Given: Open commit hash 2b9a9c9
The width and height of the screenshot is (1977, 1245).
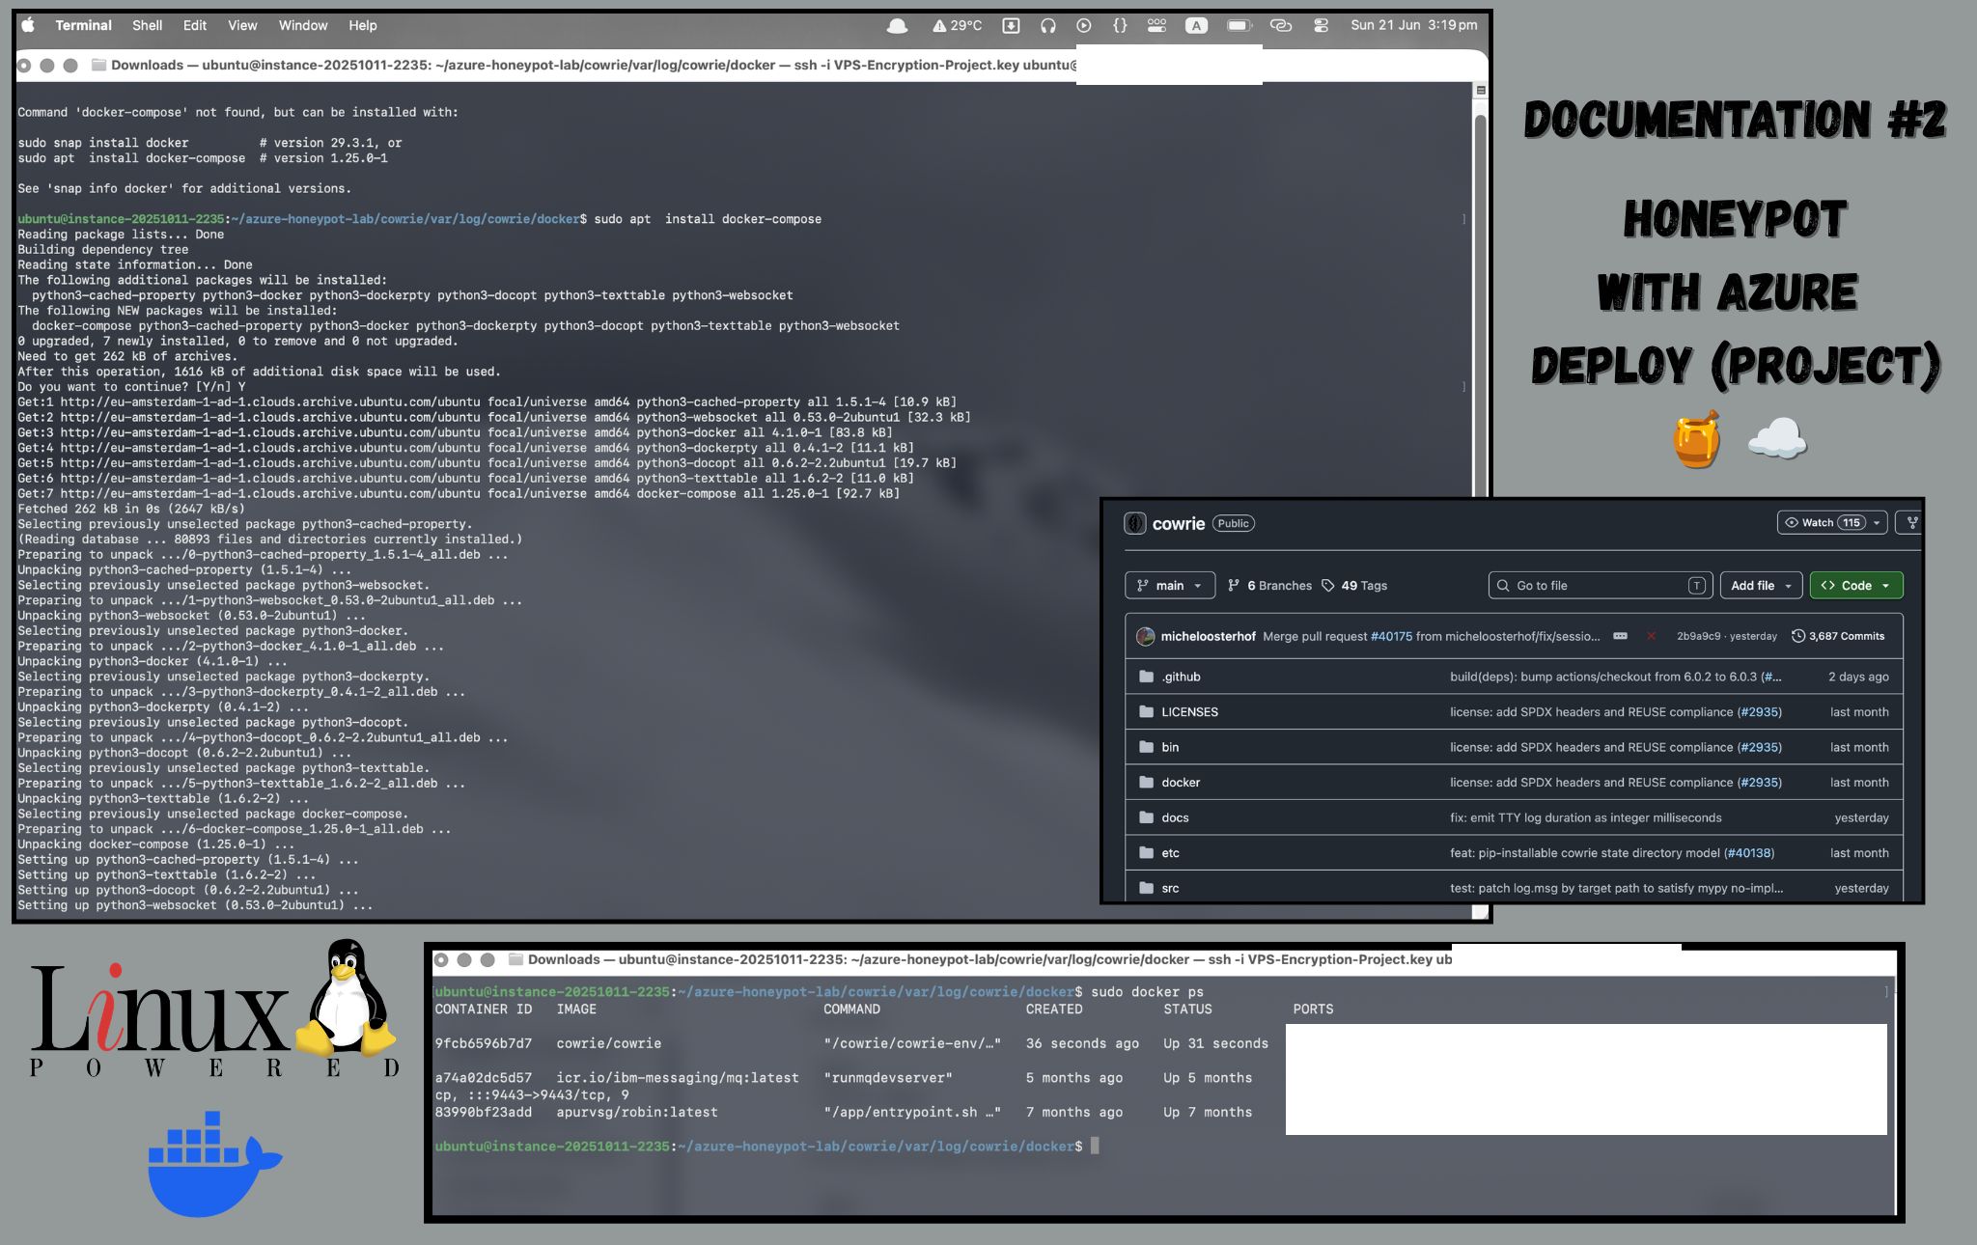Looking at the screenshot, I should point(1698,636).
